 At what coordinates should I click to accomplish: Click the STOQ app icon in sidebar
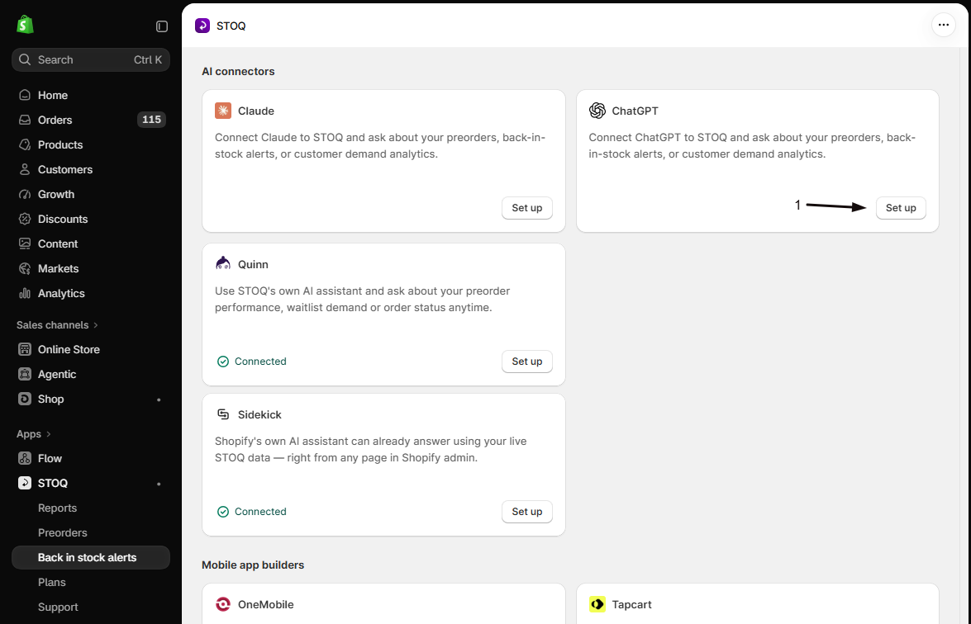(25, 483)
